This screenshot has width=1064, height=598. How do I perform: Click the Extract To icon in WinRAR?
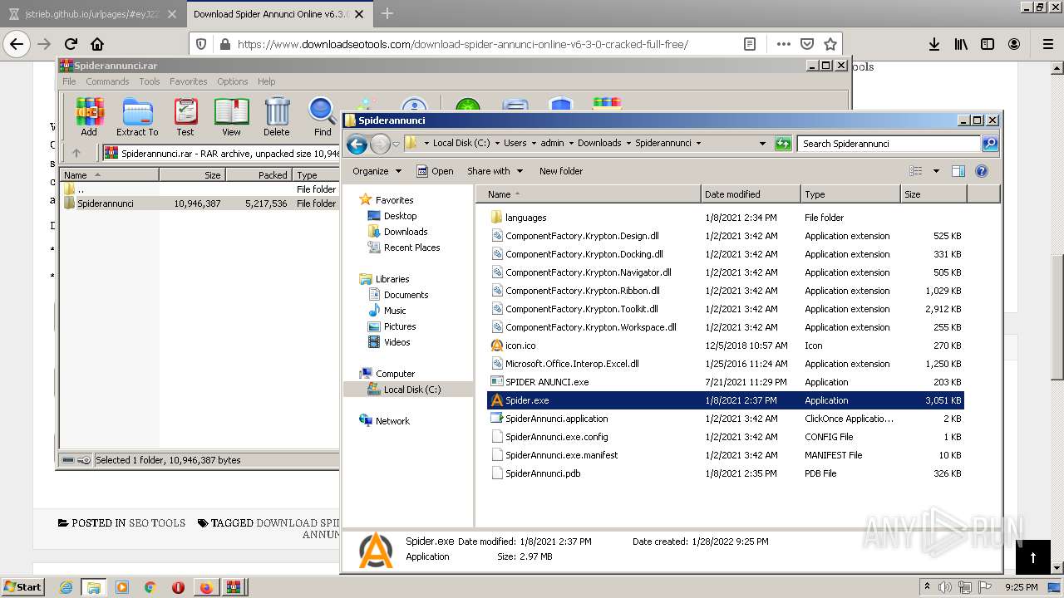pos(137,117)
